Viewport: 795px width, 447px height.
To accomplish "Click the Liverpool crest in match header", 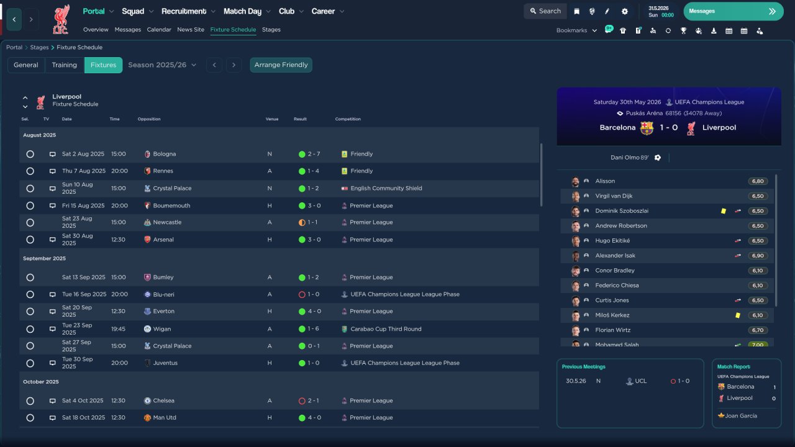I will [691, 128].
